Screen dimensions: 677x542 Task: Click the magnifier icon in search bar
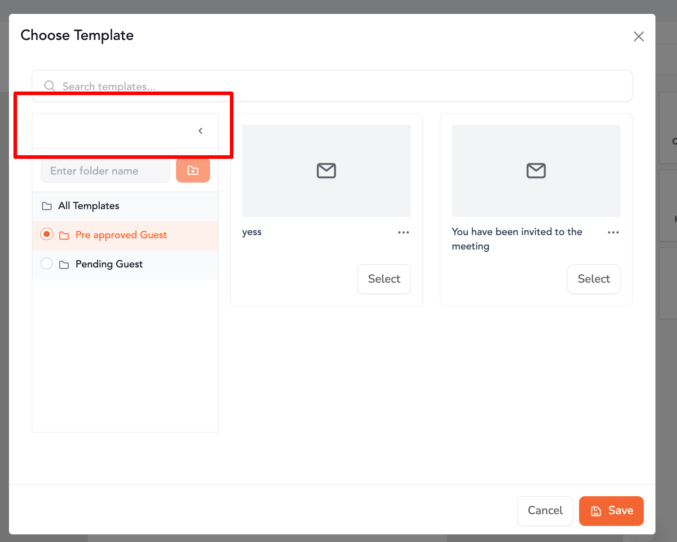[49, 86]
